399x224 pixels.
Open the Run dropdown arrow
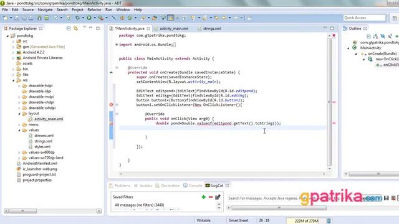95,18
